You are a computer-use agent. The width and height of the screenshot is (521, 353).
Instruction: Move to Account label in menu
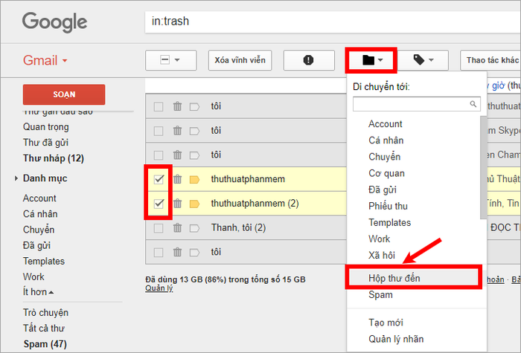pos(385,124)
